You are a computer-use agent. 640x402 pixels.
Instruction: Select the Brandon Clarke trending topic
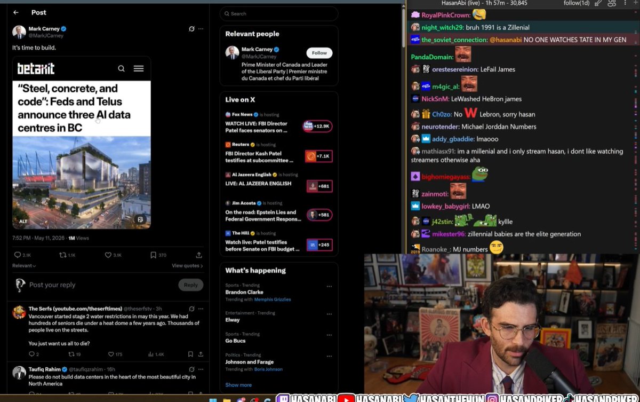245,292
